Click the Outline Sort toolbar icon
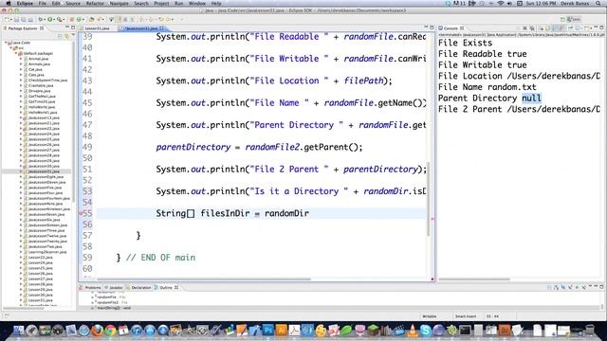This screenshot has width=607, height=341. [557, 287]
